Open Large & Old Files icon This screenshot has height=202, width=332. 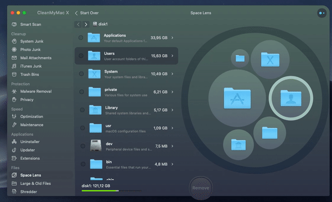tap(14, 183)
